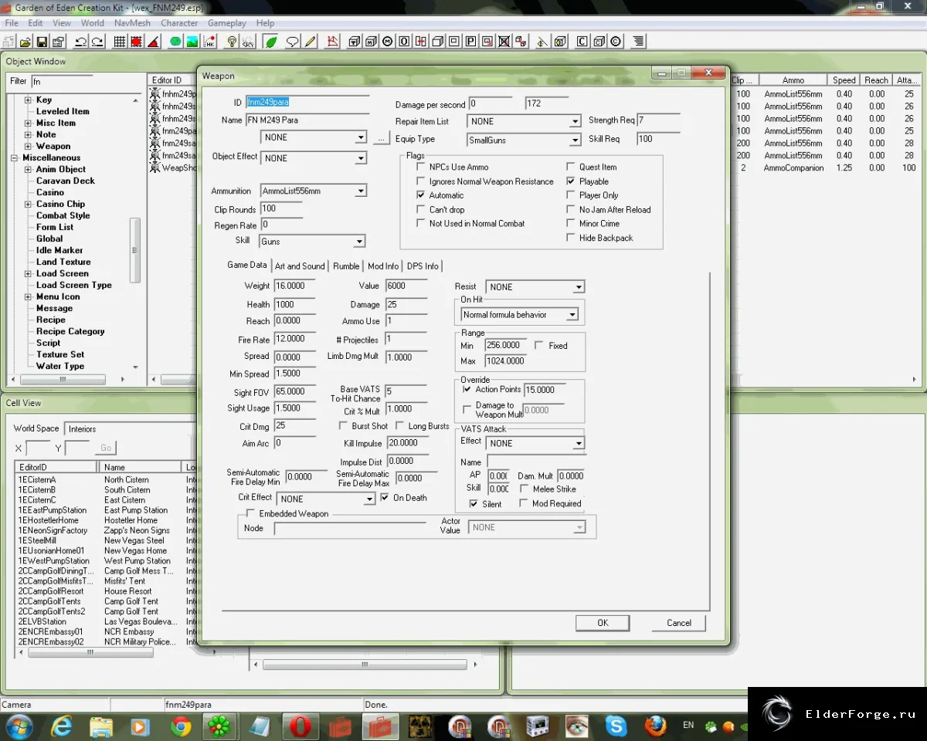Check the Can't drop flag
This screenshot has height=741, width=927.
click(421, 209)
